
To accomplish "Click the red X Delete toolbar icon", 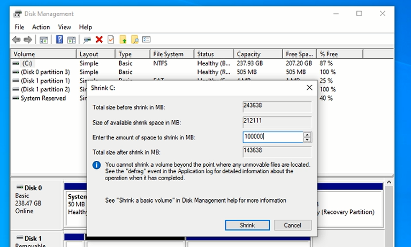I will point(99,40).
